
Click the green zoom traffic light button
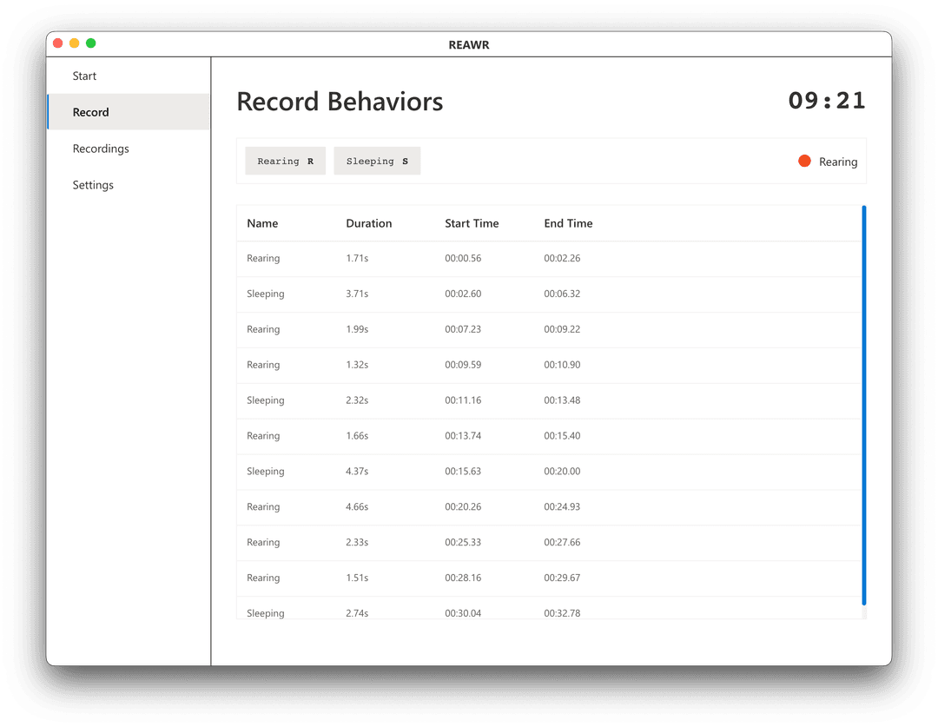pyautogui.click(x=90, y=42)
